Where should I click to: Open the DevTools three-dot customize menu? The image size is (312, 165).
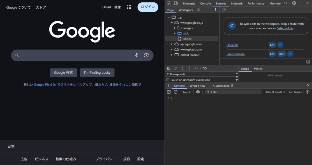coord(301,3)
